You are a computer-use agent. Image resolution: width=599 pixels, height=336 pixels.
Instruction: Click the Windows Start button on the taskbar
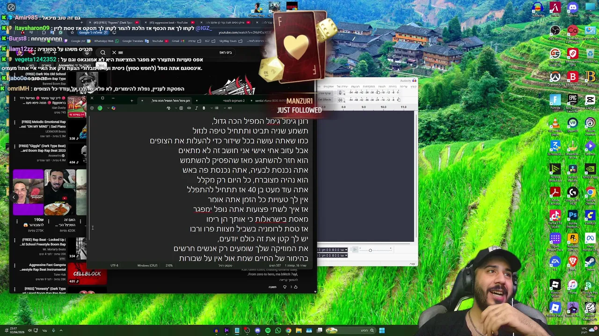point(382,330)
